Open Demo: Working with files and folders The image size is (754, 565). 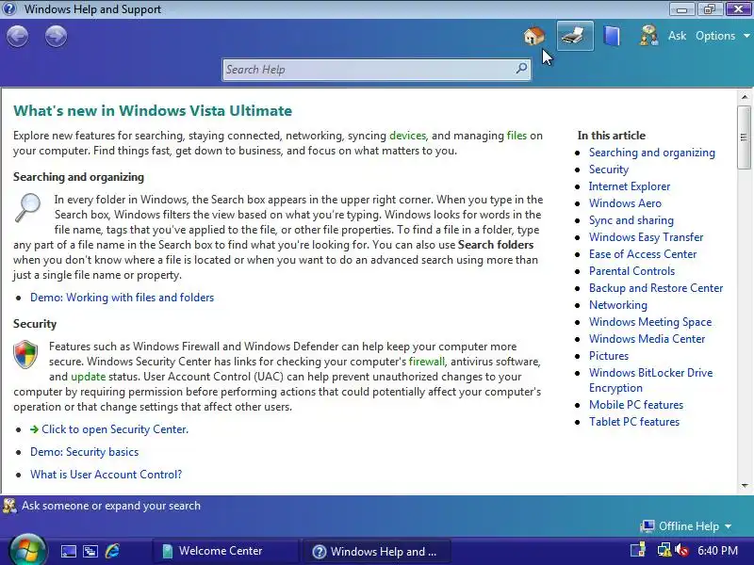coord(123,298)
